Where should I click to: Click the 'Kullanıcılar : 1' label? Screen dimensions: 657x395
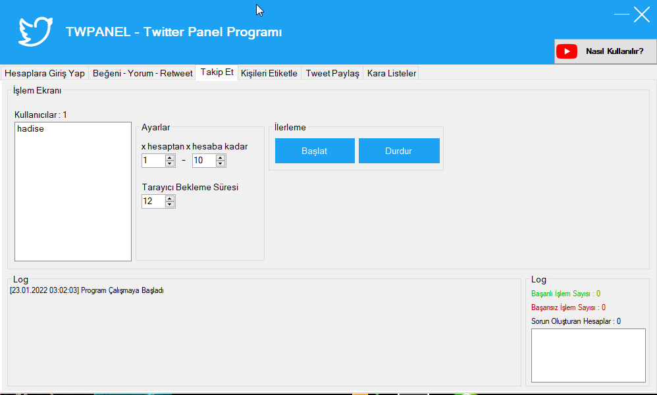pyautogui.click(x=41, y=115)
